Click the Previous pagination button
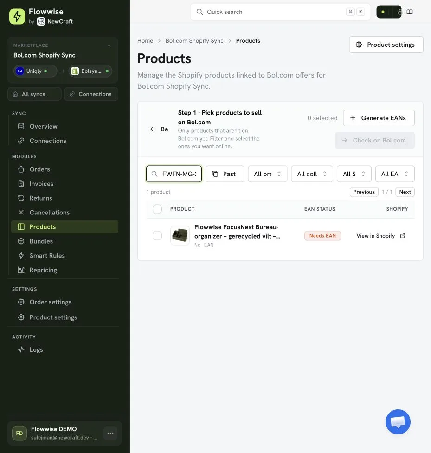Viewport: 431px width, 453px height. point(364,192)
